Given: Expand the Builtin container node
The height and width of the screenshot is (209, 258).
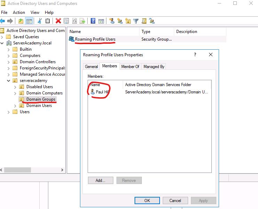Looking at the screenshot, I should (9, 49).
